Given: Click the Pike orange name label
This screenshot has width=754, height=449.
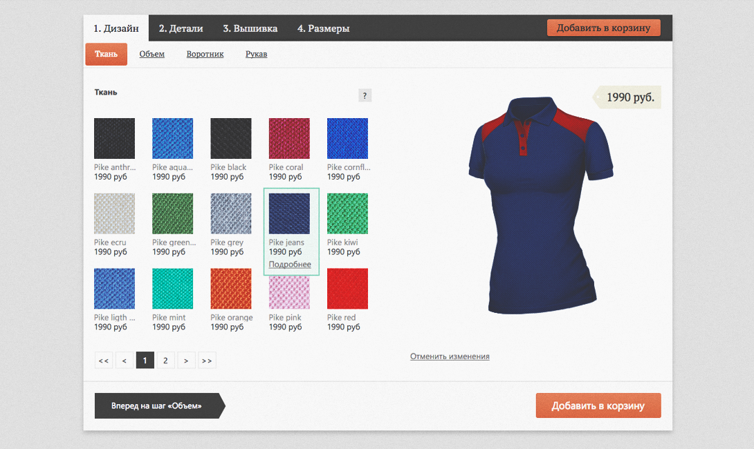Looking at the screenshot, I should pyautogui.click(x=231, y=318).
